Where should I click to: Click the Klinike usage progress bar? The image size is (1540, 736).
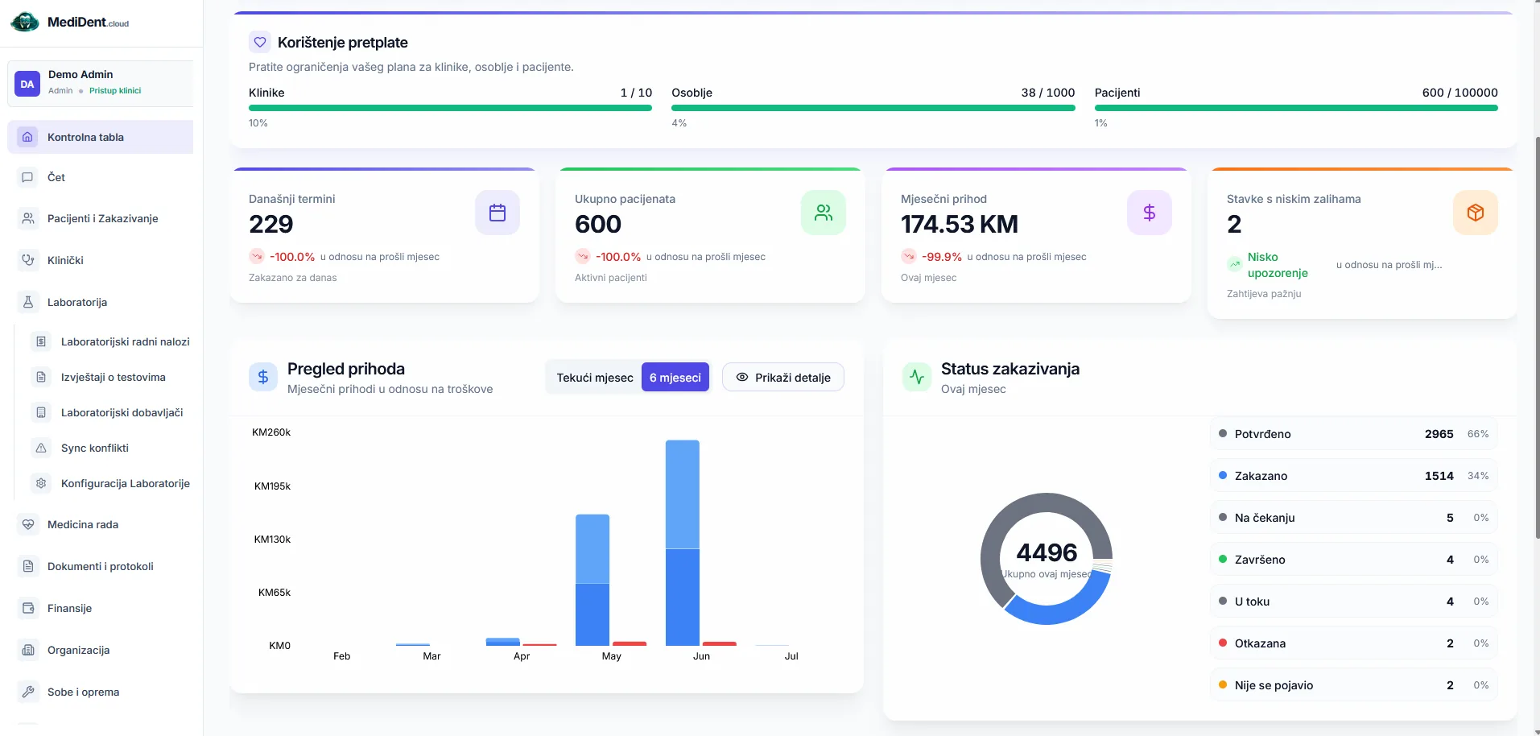[450, 108]
